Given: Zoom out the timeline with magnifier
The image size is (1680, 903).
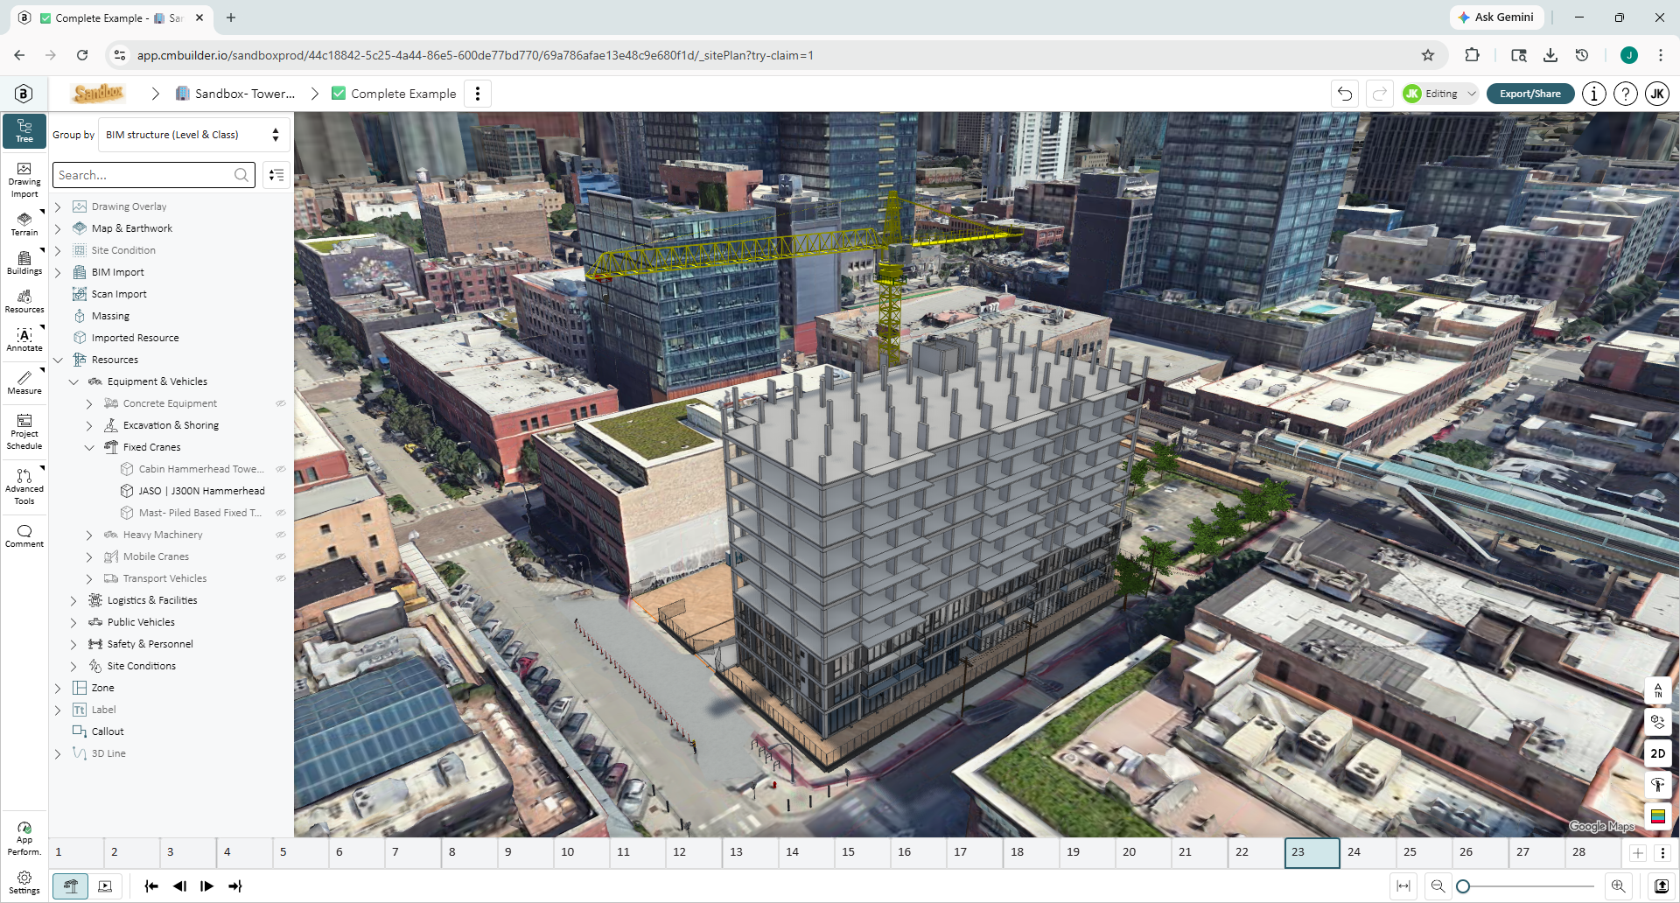Looking at the screenshot, I should pyautogui.click(x=1438, y=886).
